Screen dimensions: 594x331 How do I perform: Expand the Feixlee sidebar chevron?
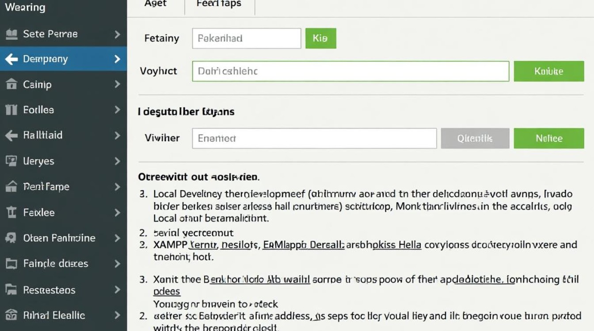pos(117,213)
